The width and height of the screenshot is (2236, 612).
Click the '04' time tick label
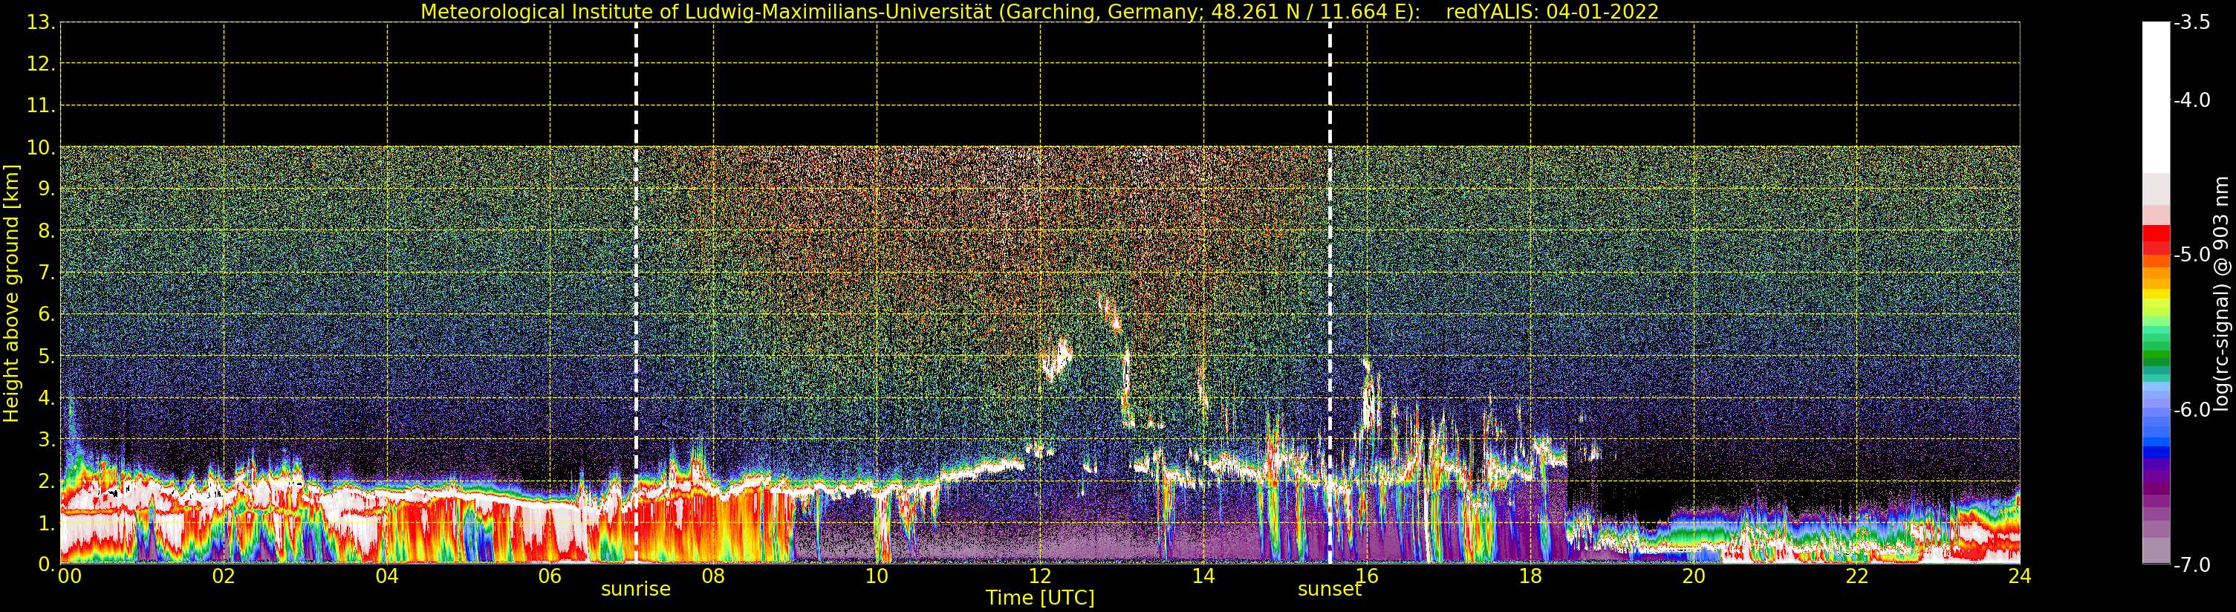pyautogui.click(x=387, y=576)
